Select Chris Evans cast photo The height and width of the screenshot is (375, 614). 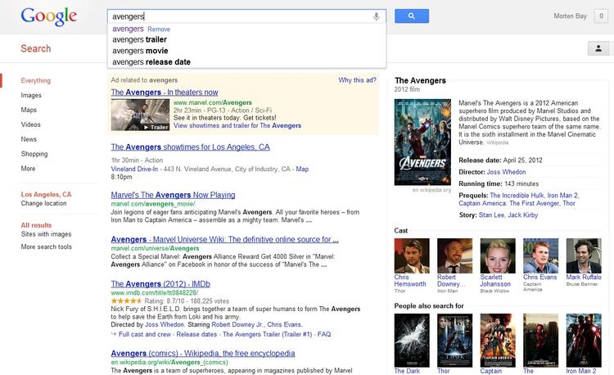[541, 255]
